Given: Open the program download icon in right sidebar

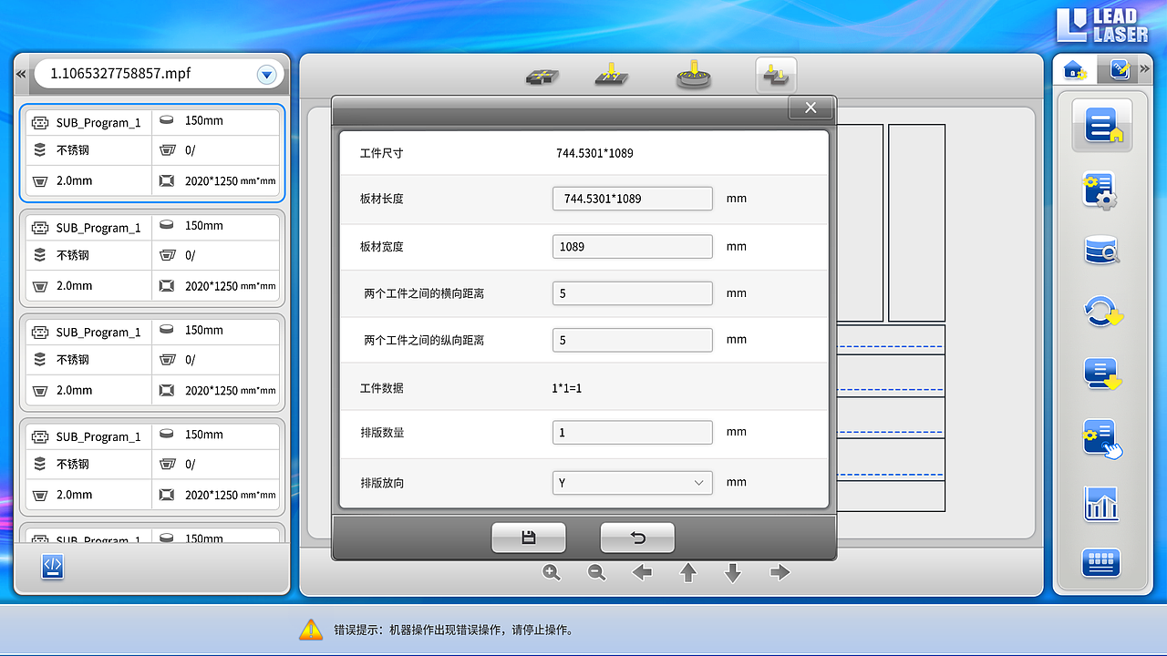Looking at the screenshot, I should click(1100, 374).
